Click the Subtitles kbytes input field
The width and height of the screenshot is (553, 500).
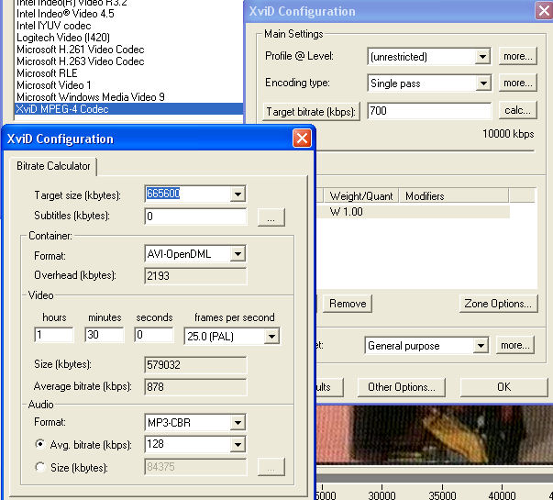pos(195,216)
